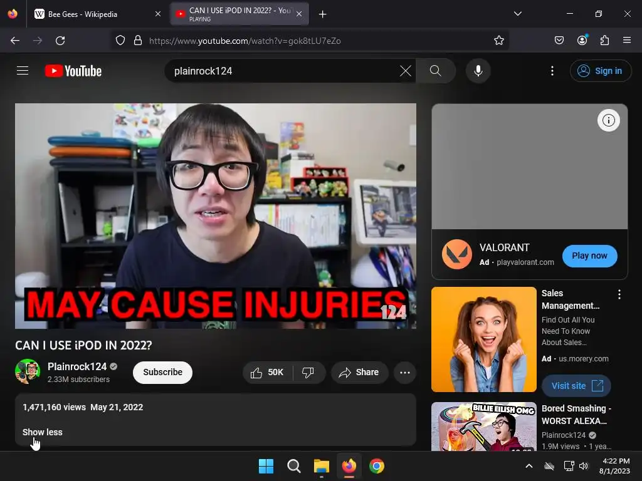Open Firefox View icon at tab bar
This screenshot has height=481, width=642.
pyautogui.click(x=13, y=14)
